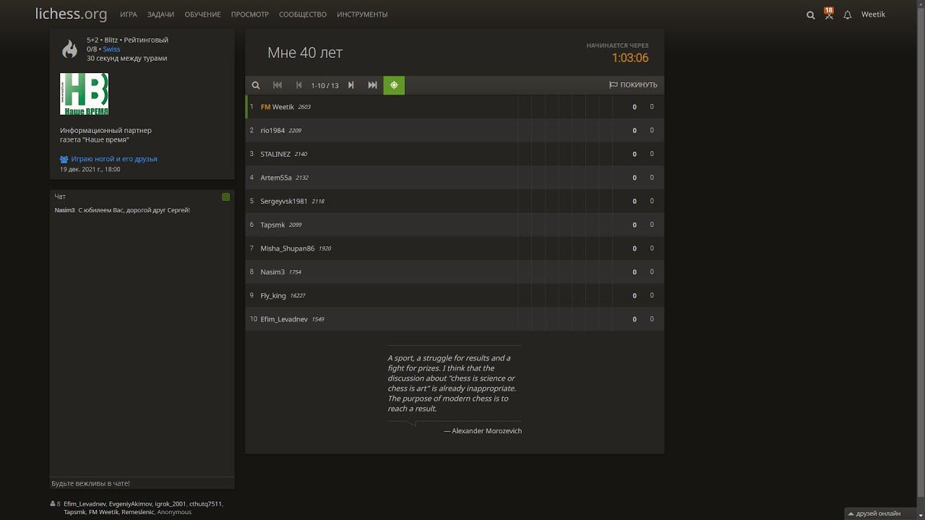Go to next standings page
The image size is (925, 520).
pos(351,85)
